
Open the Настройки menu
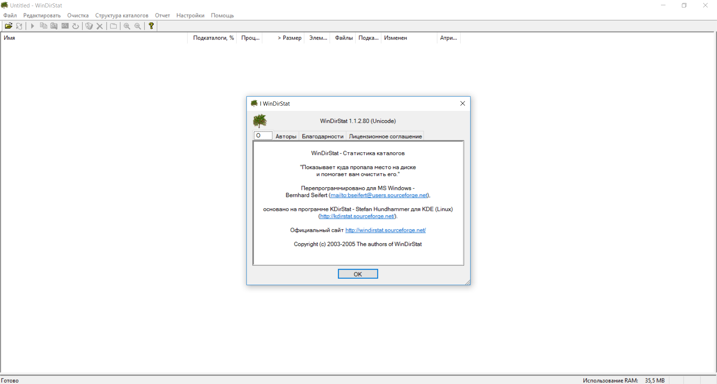pos(190,15)
